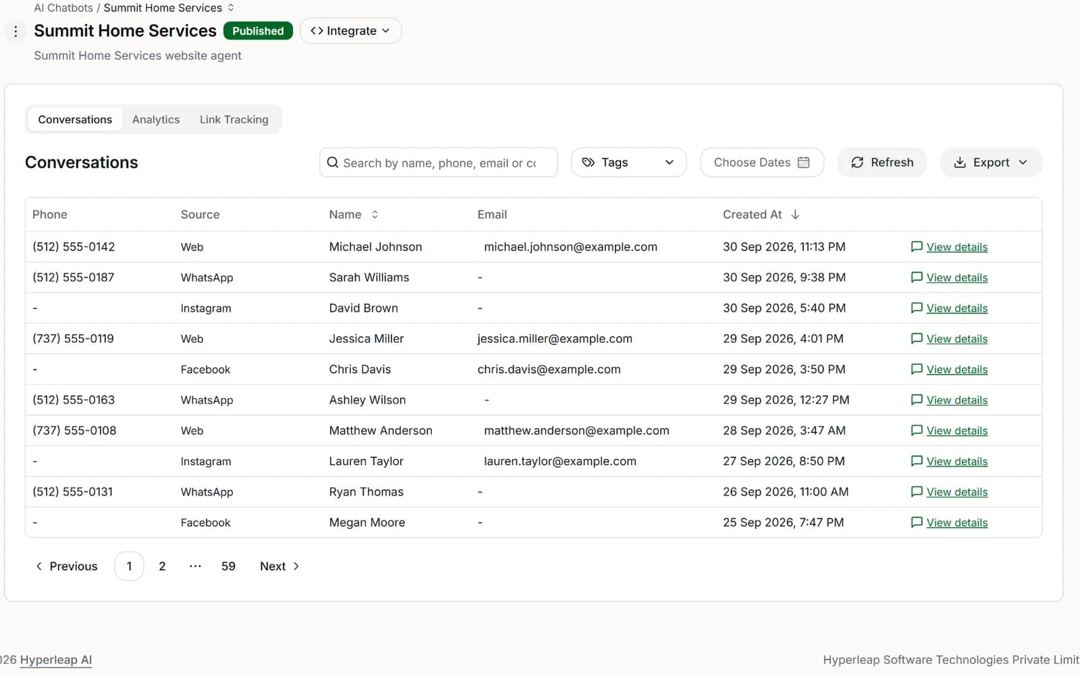Viewport: 1080px width, 675px height.
Task: Sort by the Name column sort arrows
Action: (375, 215)
